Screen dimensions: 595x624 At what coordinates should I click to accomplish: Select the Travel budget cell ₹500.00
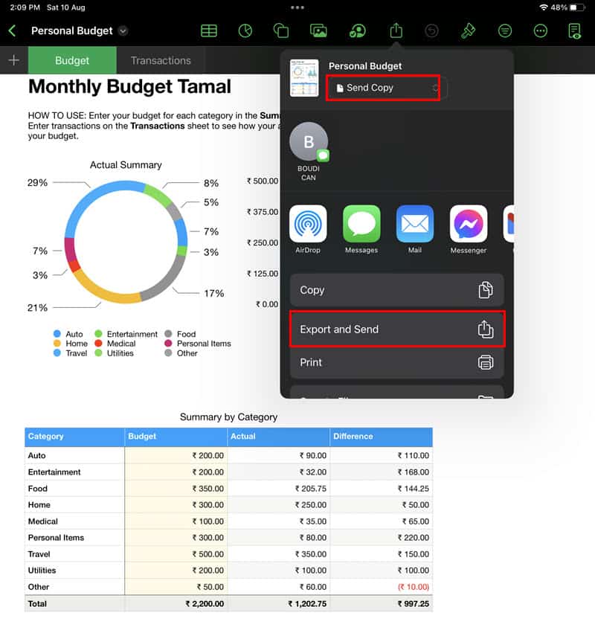point(176,554)
